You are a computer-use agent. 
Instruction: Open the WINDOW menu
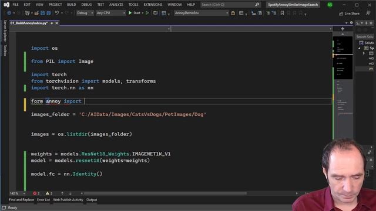pos(174,5)
